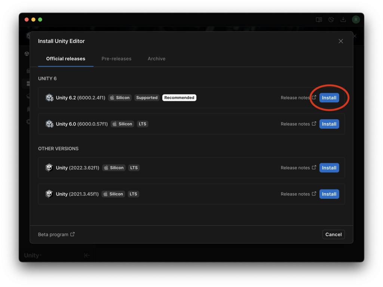This screenshot has width=383, height=287.
Task: Open Release notes for Unity 6.0
Action: point(298,124)
